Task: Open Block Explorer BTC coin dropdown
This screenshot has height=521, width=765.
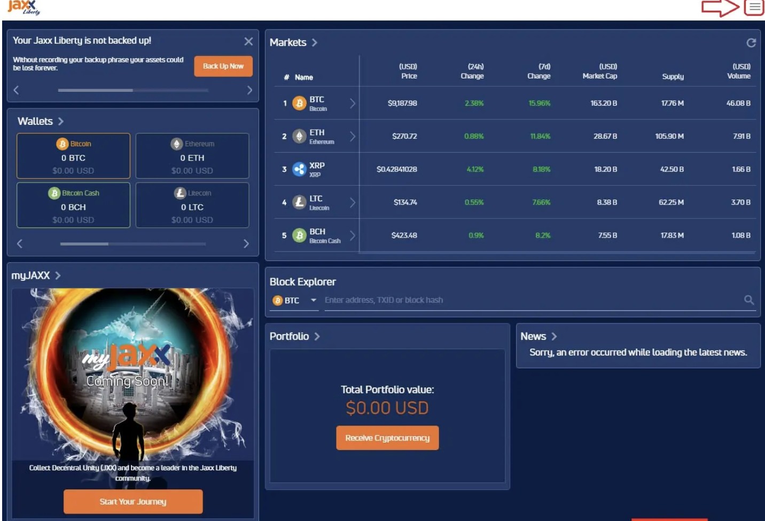Action: coord(295,301)
